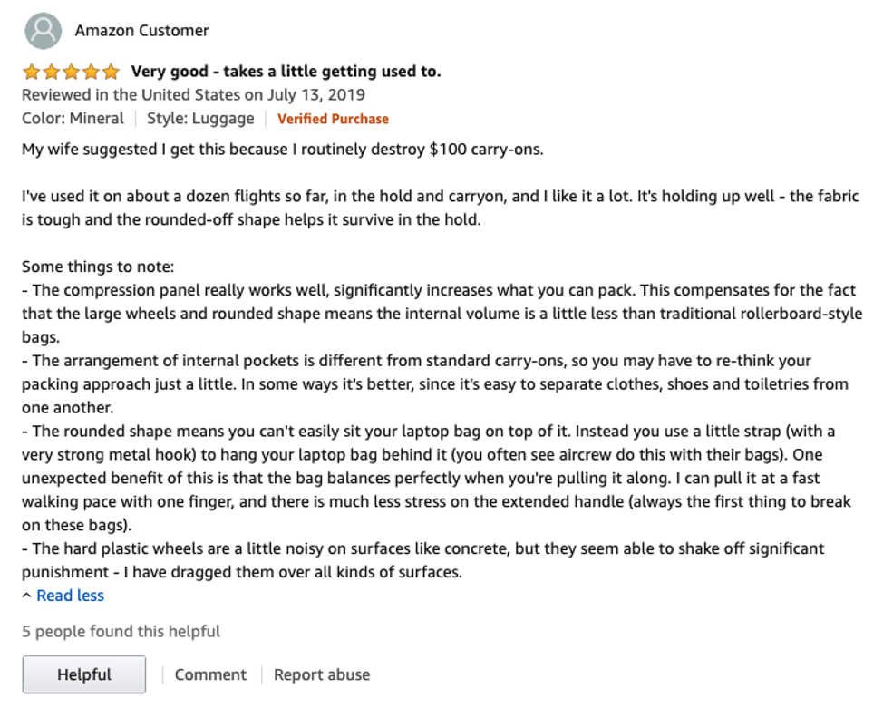
Task: Open the Comment link
Action: 210,674
